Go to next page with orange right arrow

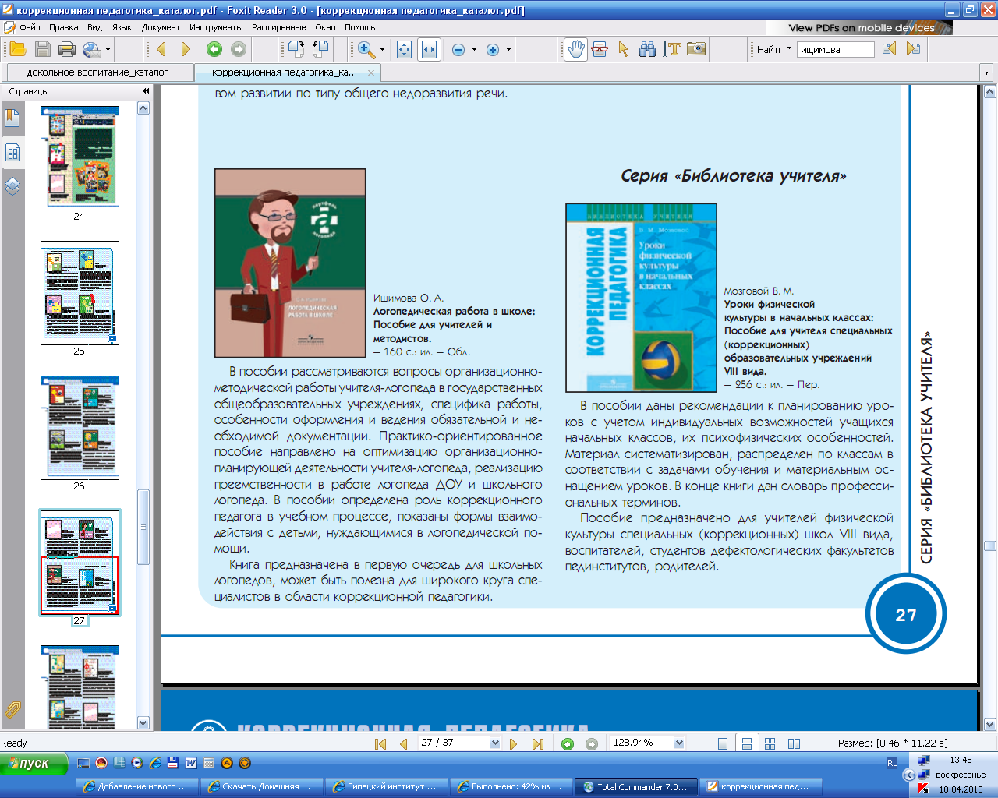click(x=186, y=49)
